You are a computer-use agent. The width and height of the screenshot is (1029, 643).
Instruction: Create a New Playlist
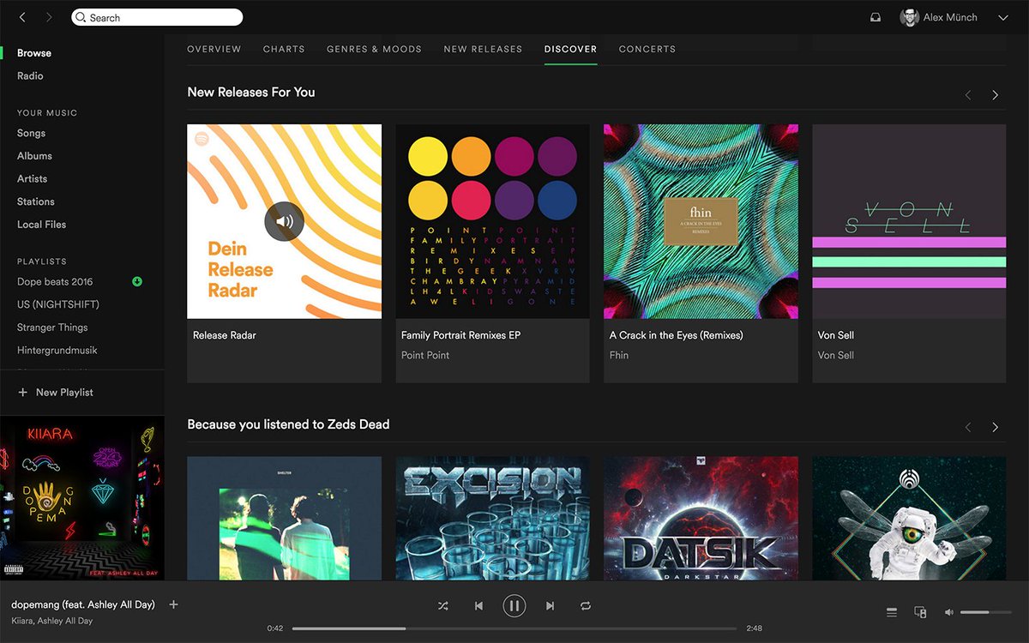(56, 393)
